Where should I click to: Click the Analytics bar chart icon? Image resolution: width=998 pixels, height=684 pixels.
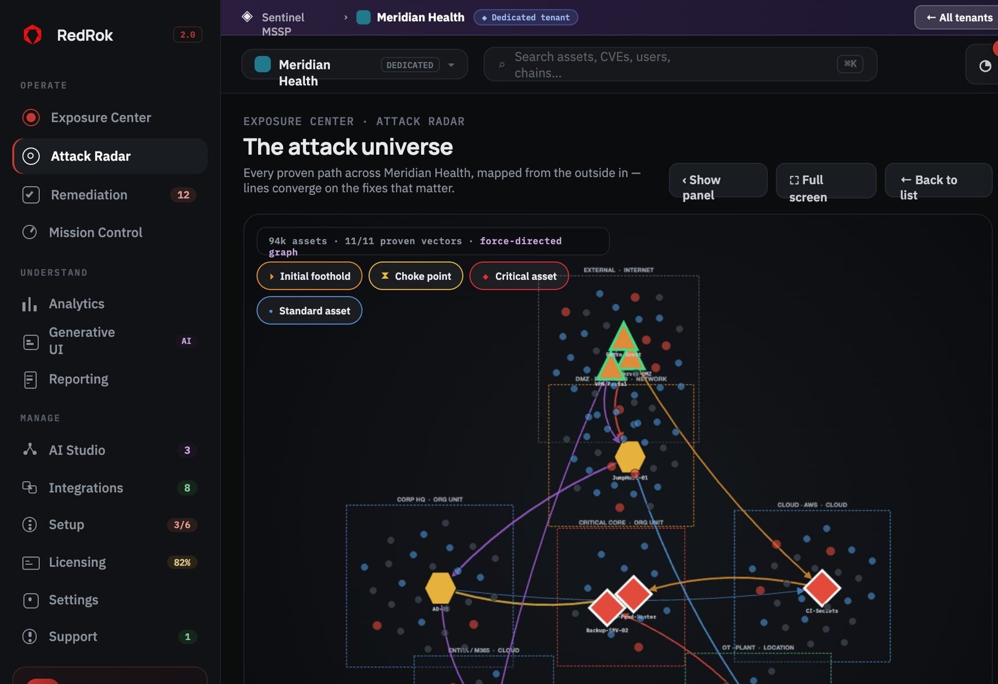coord(30,304)
